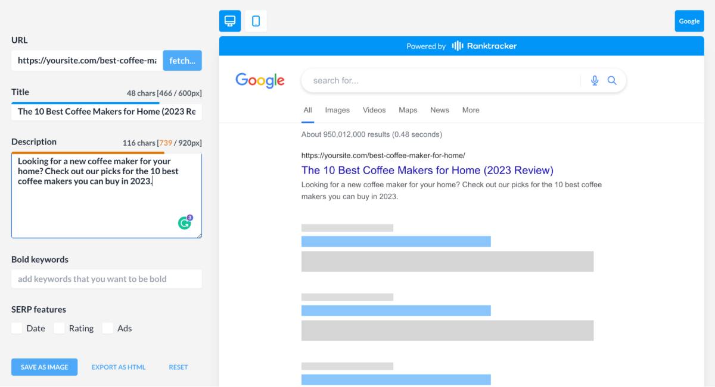This screenshot has height=387, width=715.
Task: Click the 48 chars title counter
Action: 164,93
